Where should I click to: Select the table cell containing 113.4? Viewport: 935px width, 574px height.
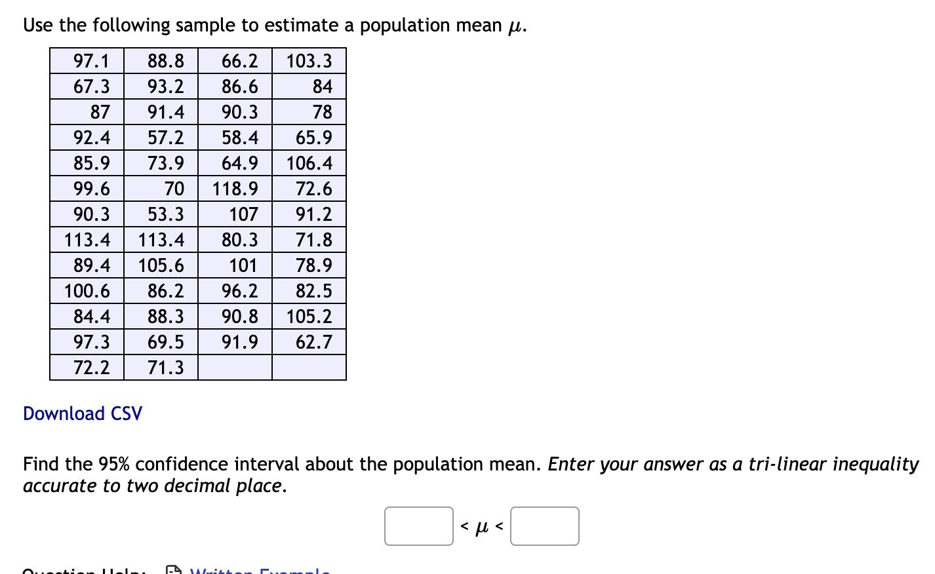86,239
